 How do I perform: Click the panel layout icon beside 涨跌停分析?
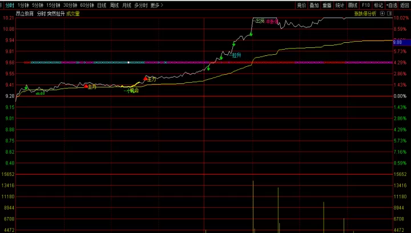click(389, 13)
